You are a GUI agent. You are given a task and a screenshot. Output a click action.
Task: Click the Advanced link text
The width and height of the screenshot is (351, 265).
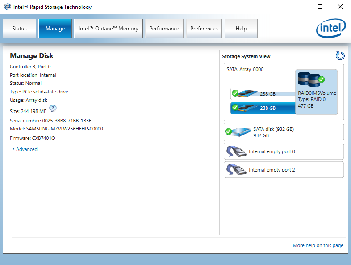coord(27,149)
